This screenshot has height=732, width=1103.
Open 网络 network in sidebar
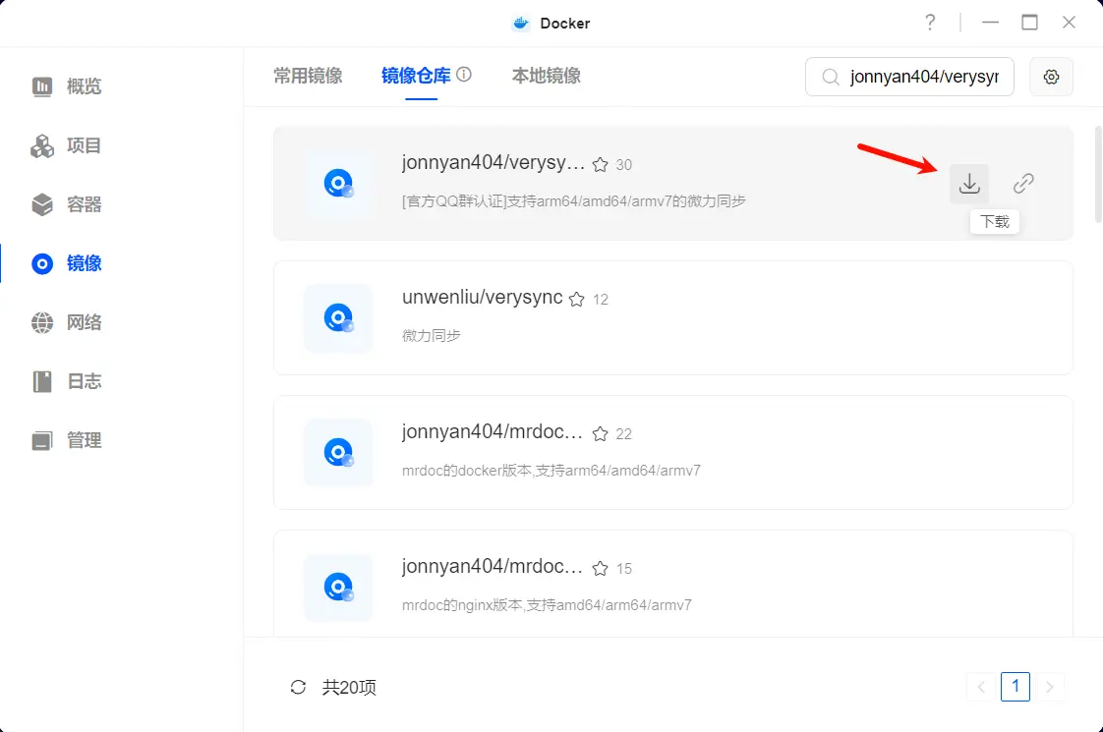[68, 322]
